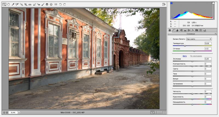Click the По умолчанию link
219x117 pixels.
pos(196,56)
